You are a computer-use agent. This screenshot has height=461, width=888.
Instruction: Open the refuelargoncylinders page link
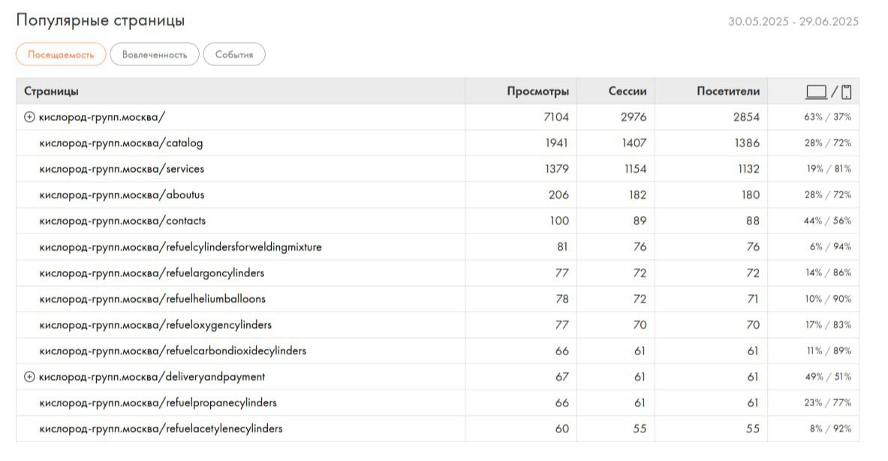(152, 273)
